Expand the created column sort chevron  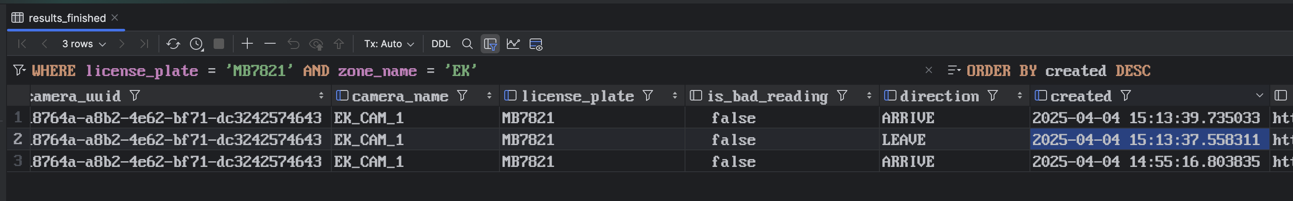click(1259, 95)
